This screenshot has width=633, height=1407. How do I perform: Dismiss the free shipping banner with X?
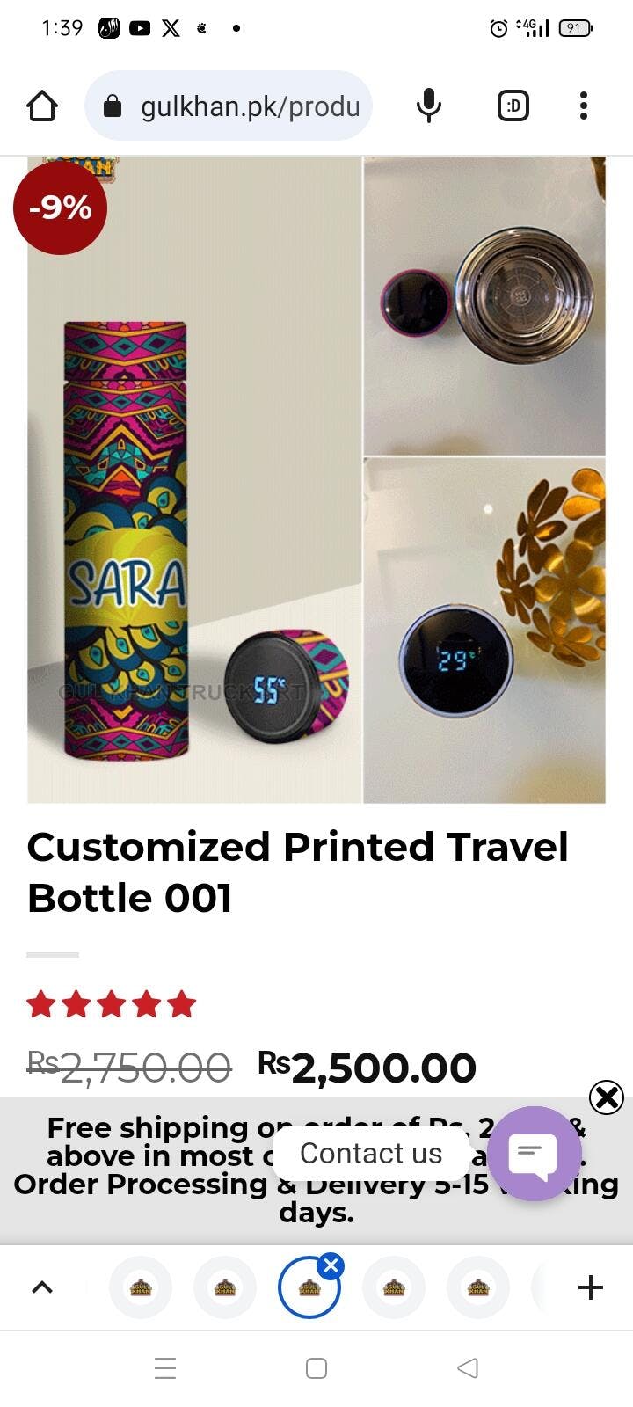[x=607, y=1097]
